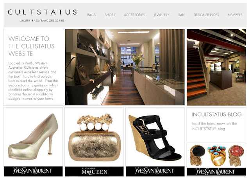Open the gold McQueen knuckle clutch
Image resolution: width=250 pixels, height=179 pixels.
(x=95, y=137)
